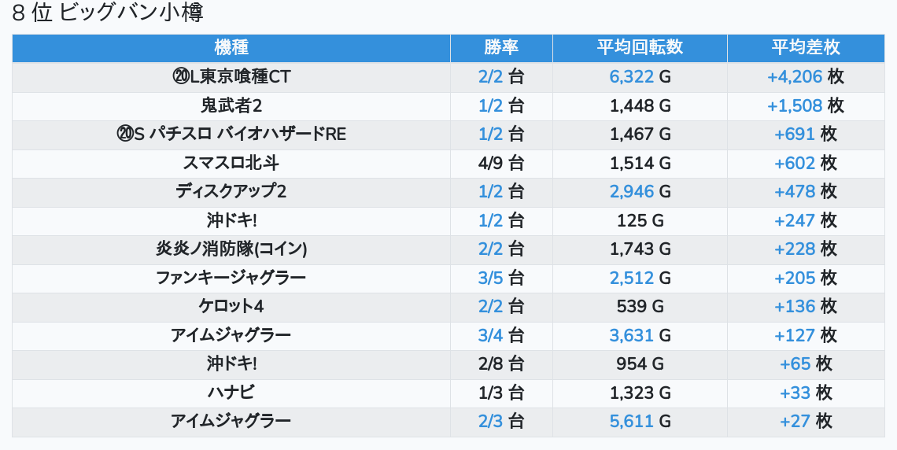
Task: Click the 3/5 win rate value
Action: 490,278
